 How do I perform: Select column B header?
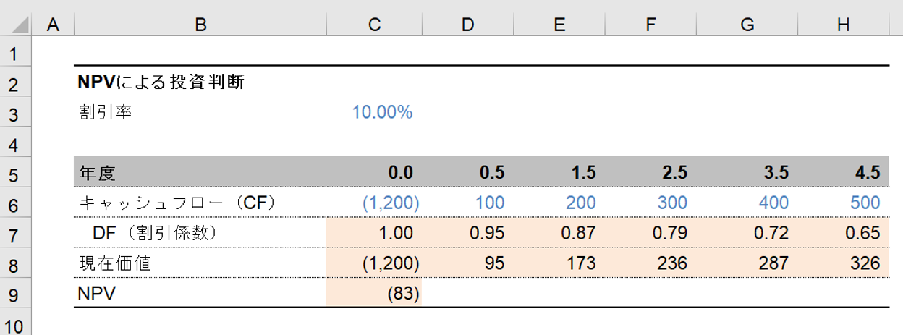(x=200, y=25)
